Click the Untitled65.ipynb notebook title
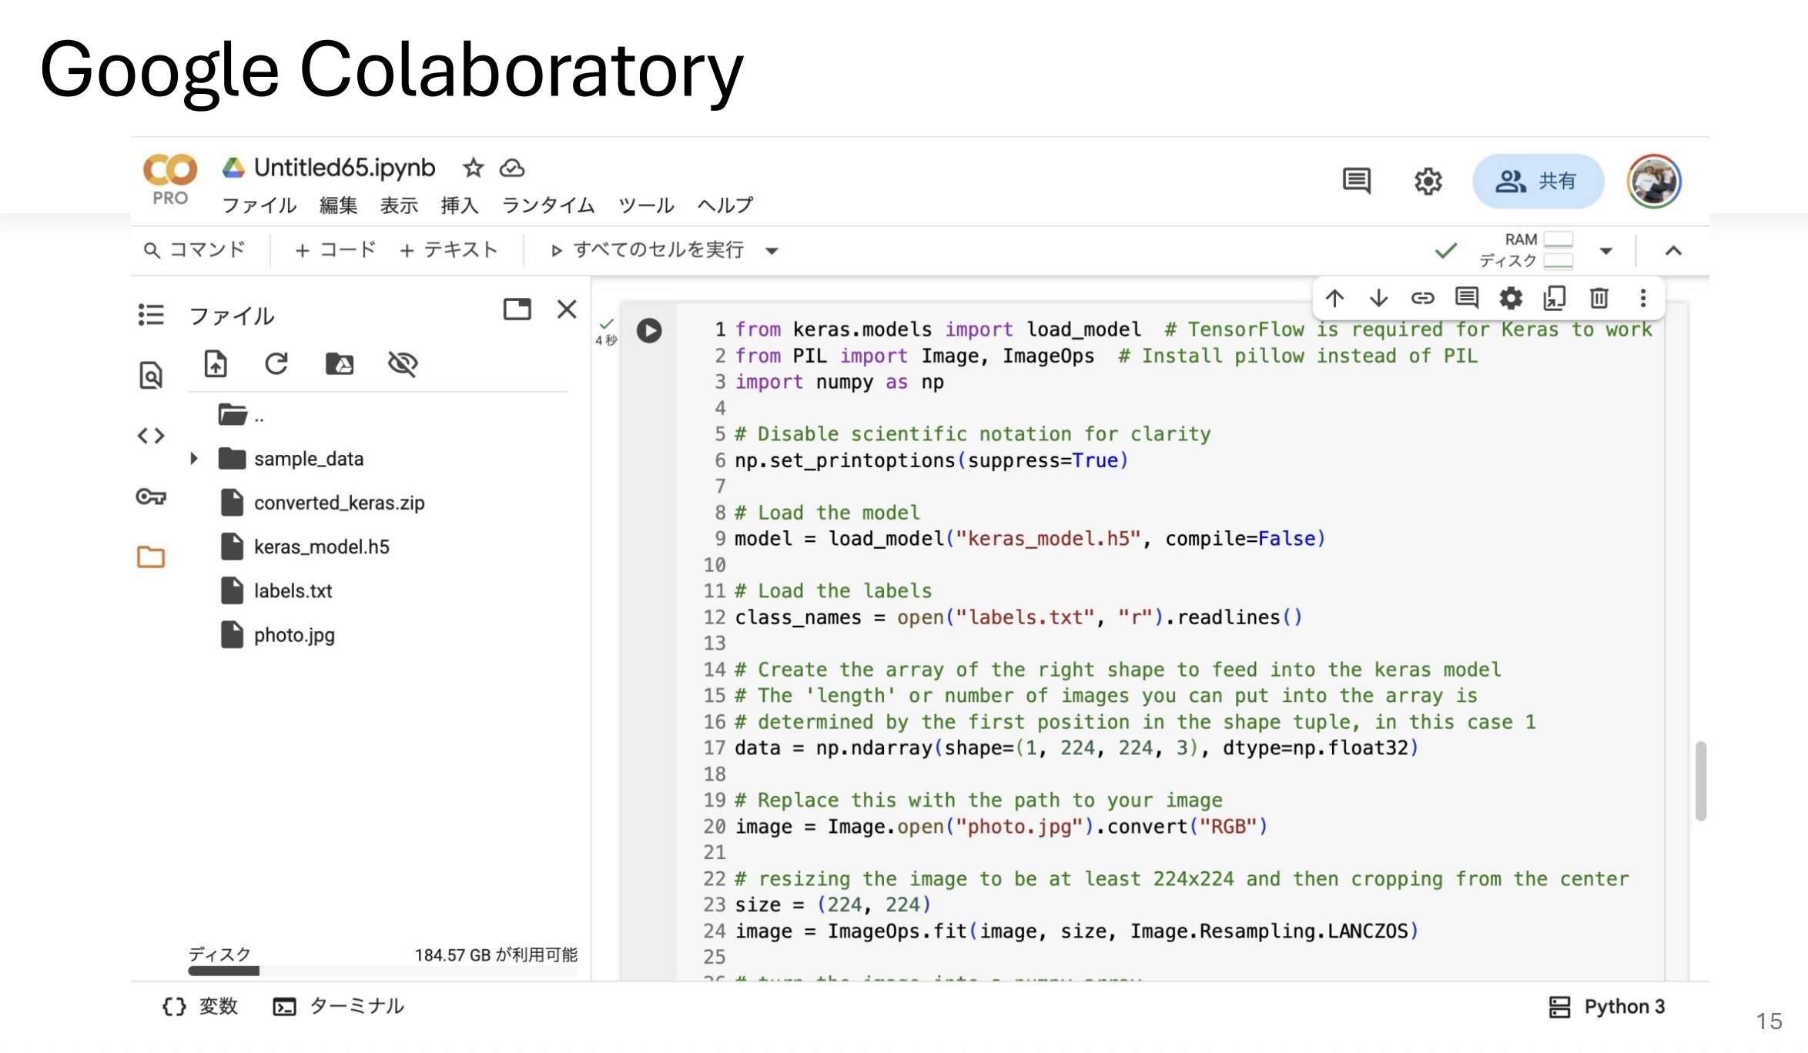Screen dimensions: 1808x1053 coord(344,168)
